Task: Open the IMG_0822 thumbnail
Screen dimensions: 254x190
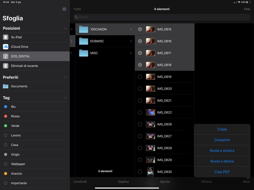Action: [150, 112]
